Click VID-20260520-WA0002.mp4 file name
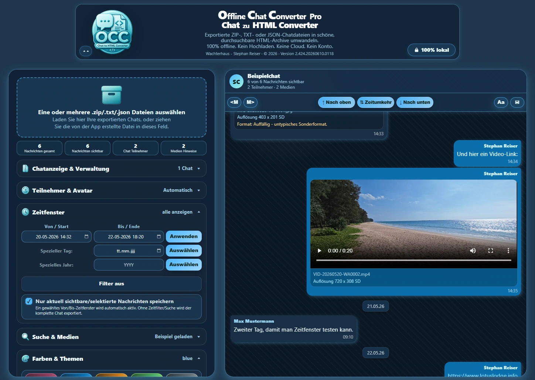Viewport: 535px width, 380px height. [341, 274]
